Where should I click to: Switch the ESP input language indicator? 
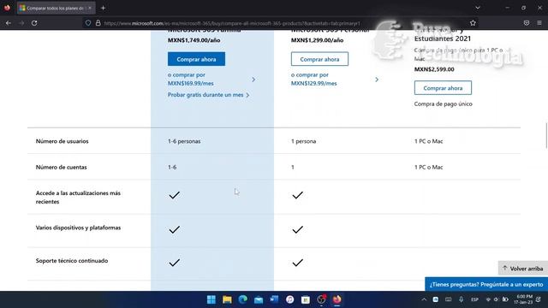click(x=474, y=299)
